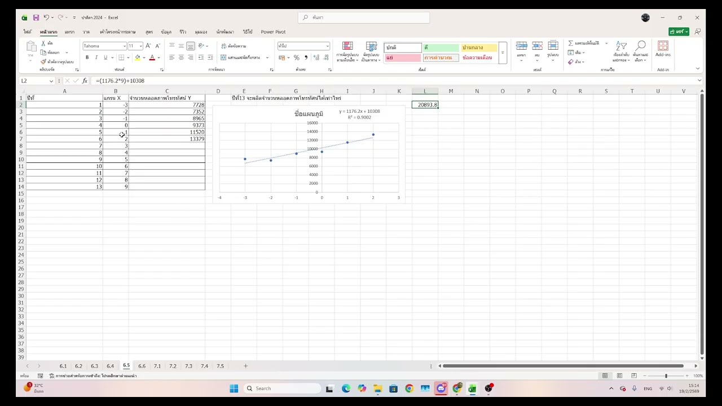Click the Save icon in title bar
Image resolution: width=722 pixels, height=406 pixels.
[x=36, y=17]
